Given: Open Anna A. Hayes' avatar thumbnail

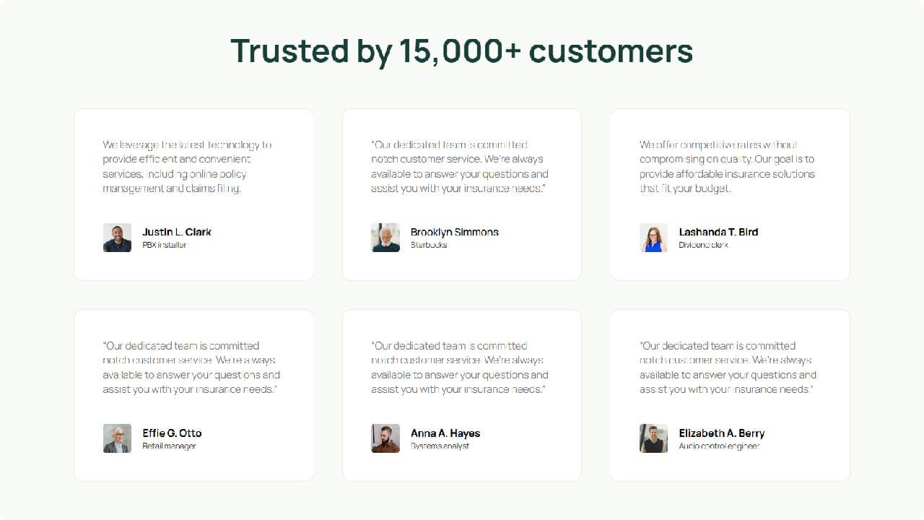Looking at the screenshot, I should (x=385, y=438).
